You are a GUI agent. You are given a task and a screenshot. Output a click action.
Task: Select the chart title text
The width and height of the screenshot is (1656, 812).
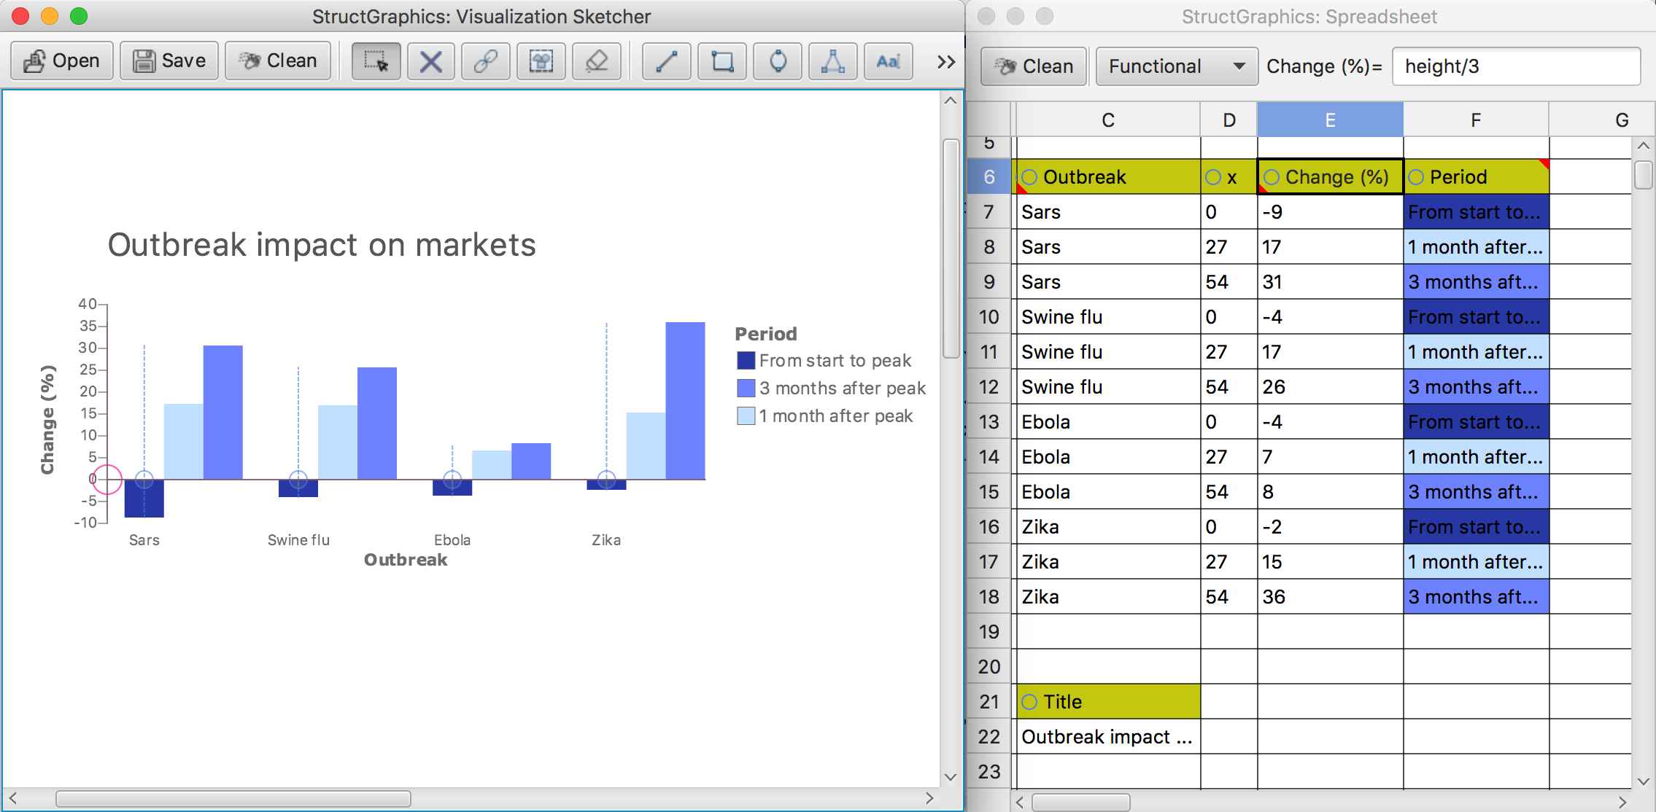[322, 245]
